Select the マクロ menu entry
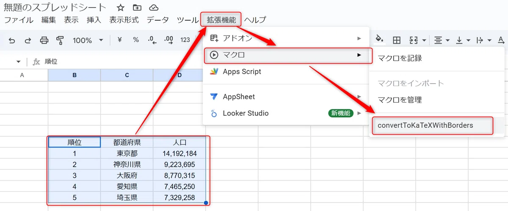 pyautogui.click(x=286, y=55)
